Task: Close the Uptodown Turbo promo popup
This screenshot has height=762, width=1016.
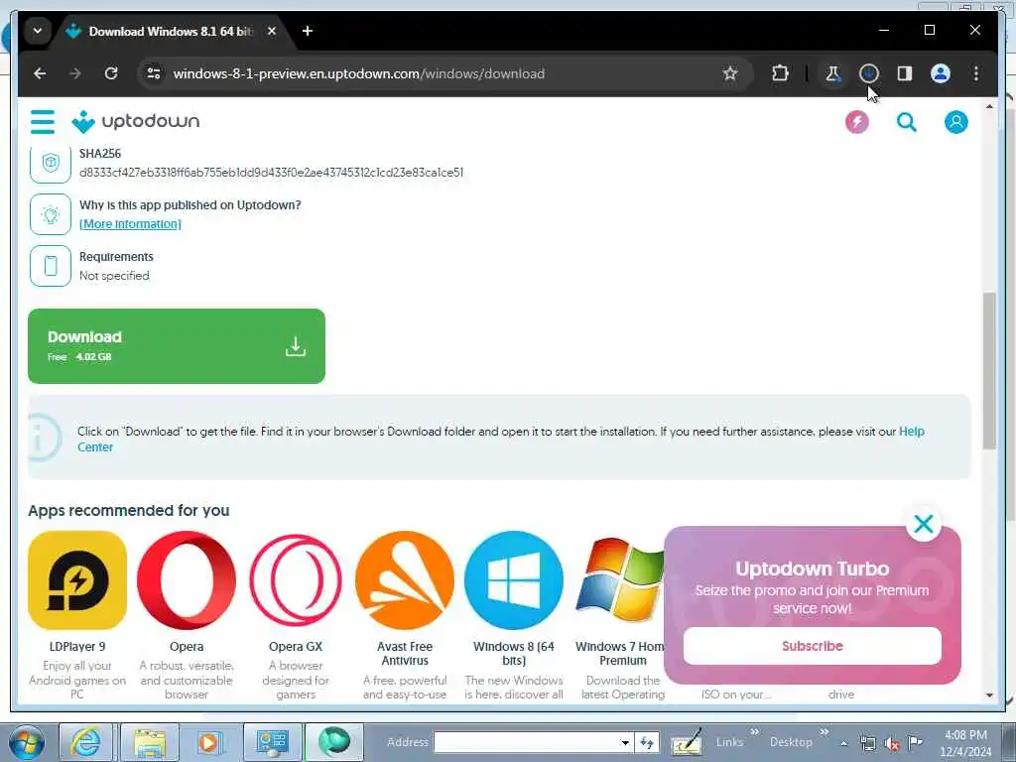Action: (924, 524)
